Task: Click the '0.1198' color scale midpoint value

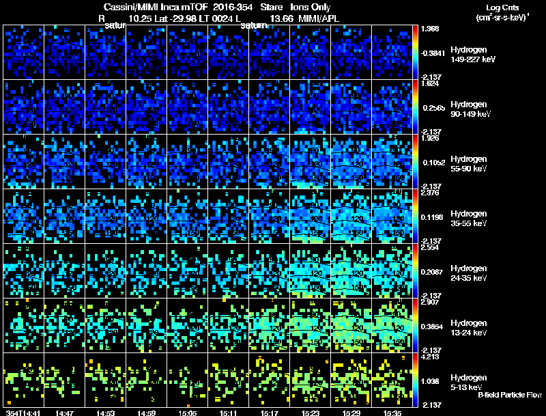Action: coord(433,217)
